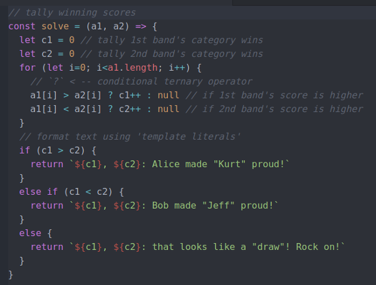Click comment "conditional ternary operator"

point(175,81)
